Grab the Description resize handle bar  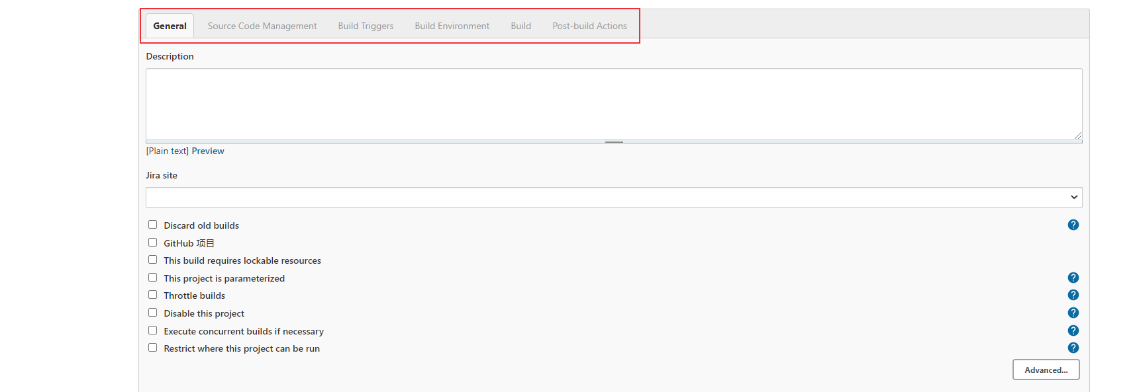coord(614,141)
